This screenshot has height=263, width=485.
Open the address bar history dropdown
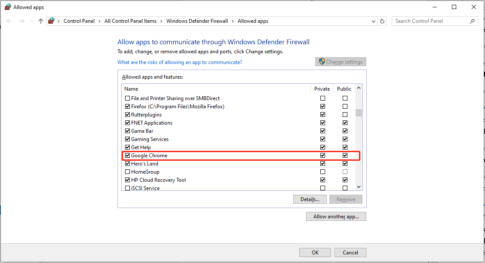click(373, 21)
